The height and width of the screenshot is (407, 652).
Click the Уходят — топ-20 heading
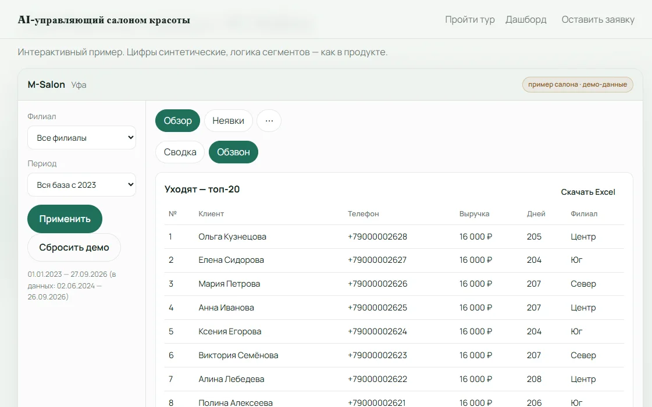(202, 189)
